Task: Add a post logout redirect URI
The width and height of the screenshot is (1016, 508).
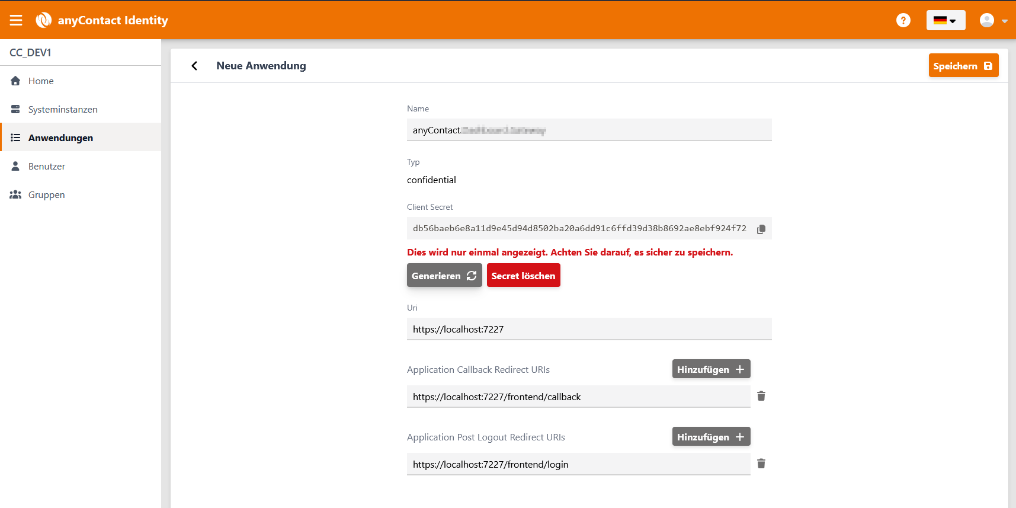Action: pos(711,437)
